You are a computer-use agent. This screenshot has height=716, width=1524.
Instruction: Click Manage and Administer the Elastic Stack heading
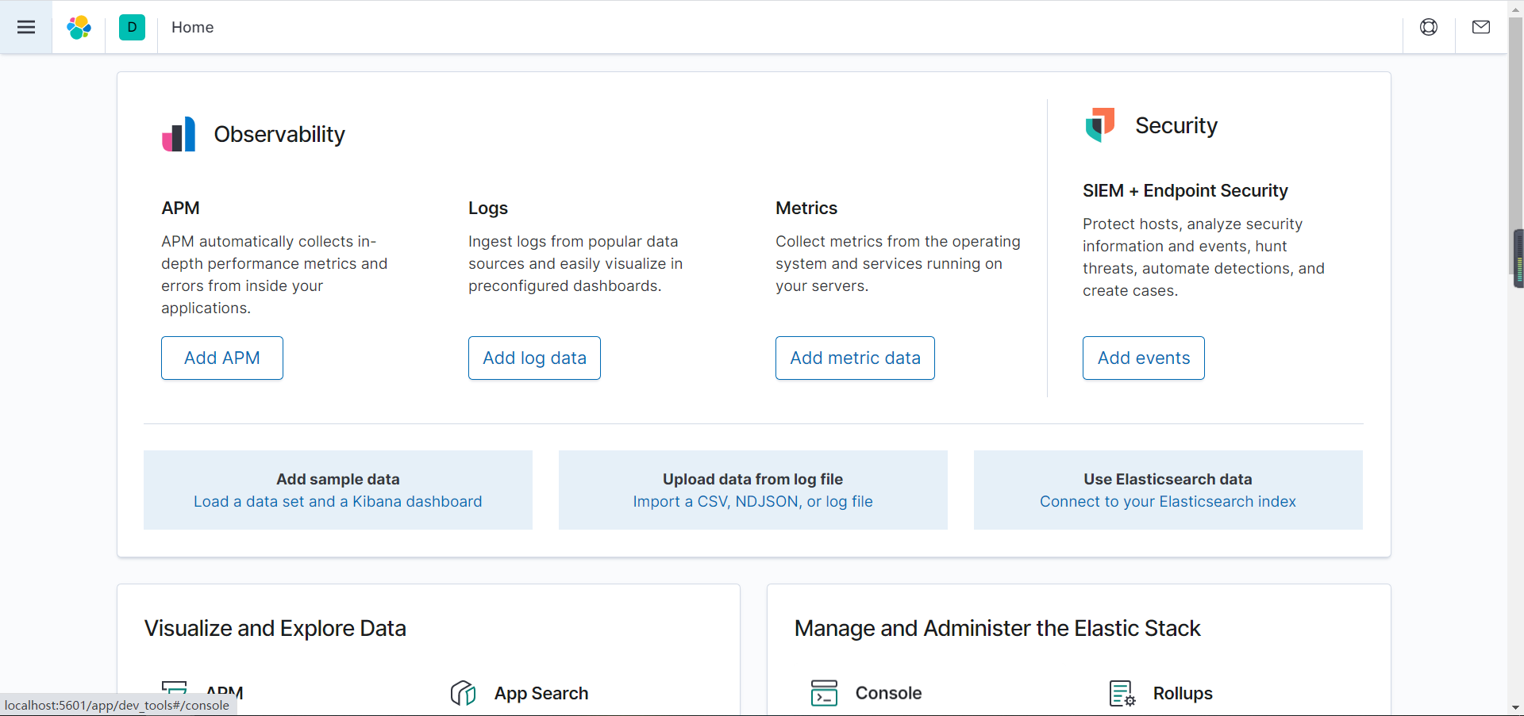pyautogui.click(x=998, y=628)
